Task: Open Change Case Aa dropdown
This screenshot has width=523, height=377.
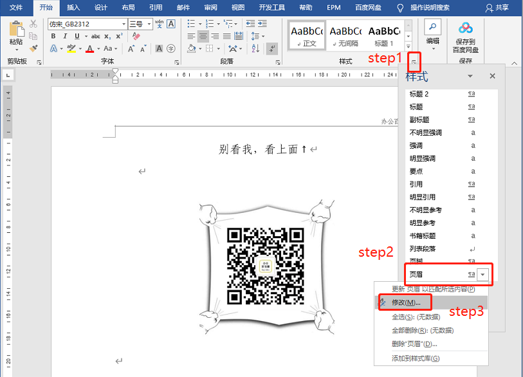Action: 111,49
